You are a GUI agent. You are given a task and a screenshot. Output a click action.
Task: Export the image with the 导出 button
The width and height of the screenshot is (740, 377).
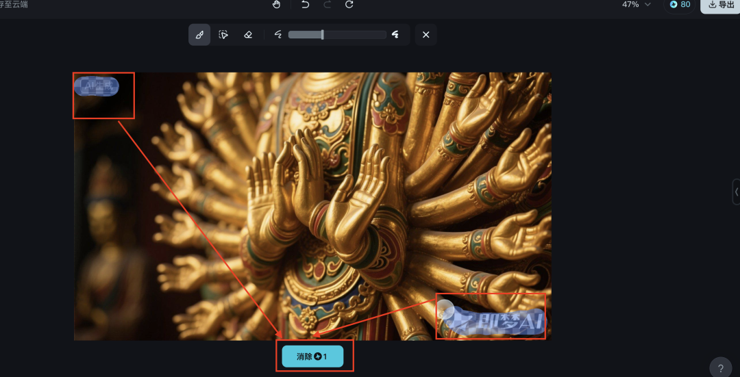721,5
